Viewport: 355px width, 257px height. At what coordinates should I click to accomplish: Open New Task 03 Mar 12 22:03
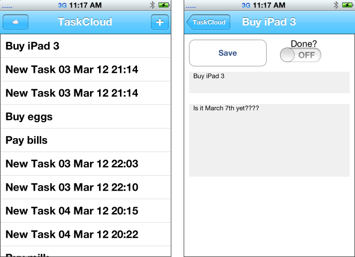coord(86,164)
